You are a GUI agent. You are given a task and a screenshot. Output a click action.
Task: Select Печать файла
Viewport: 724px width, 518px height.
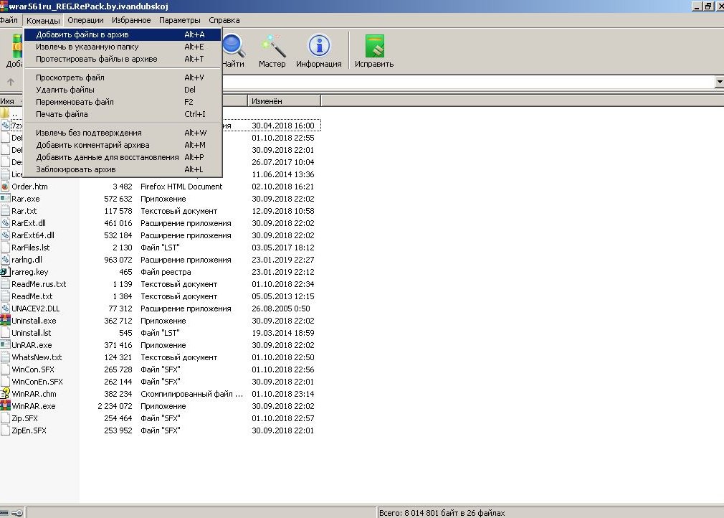123,114
